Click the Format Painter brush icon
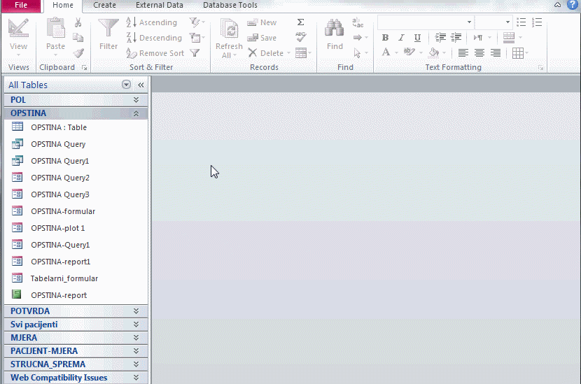This screenshot has width=581, height=384. 78,53
